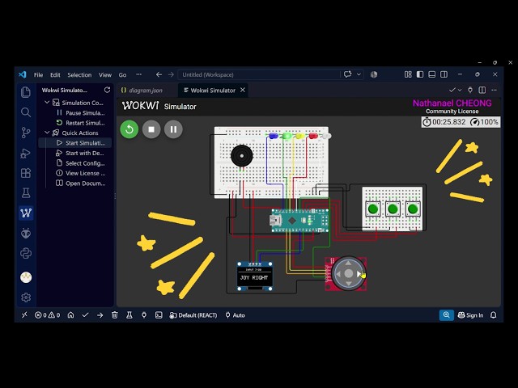Open PlatformIO Home from status bar
The width and height of the screenshot is (518, 388).
[x=70, y=315]
